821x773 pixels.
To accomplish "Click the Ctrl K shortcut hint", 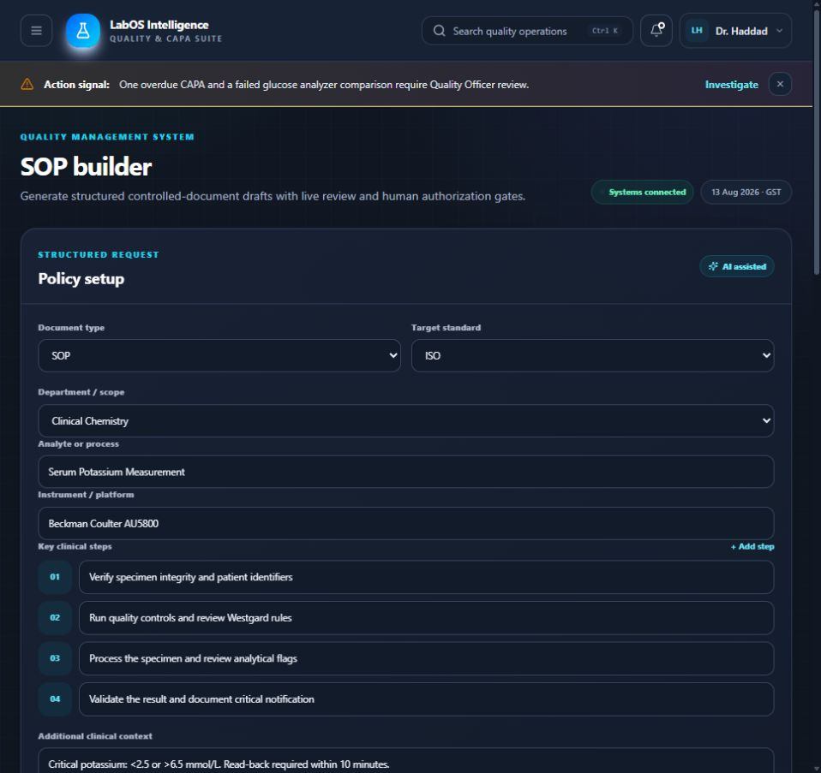I will 605,31.
